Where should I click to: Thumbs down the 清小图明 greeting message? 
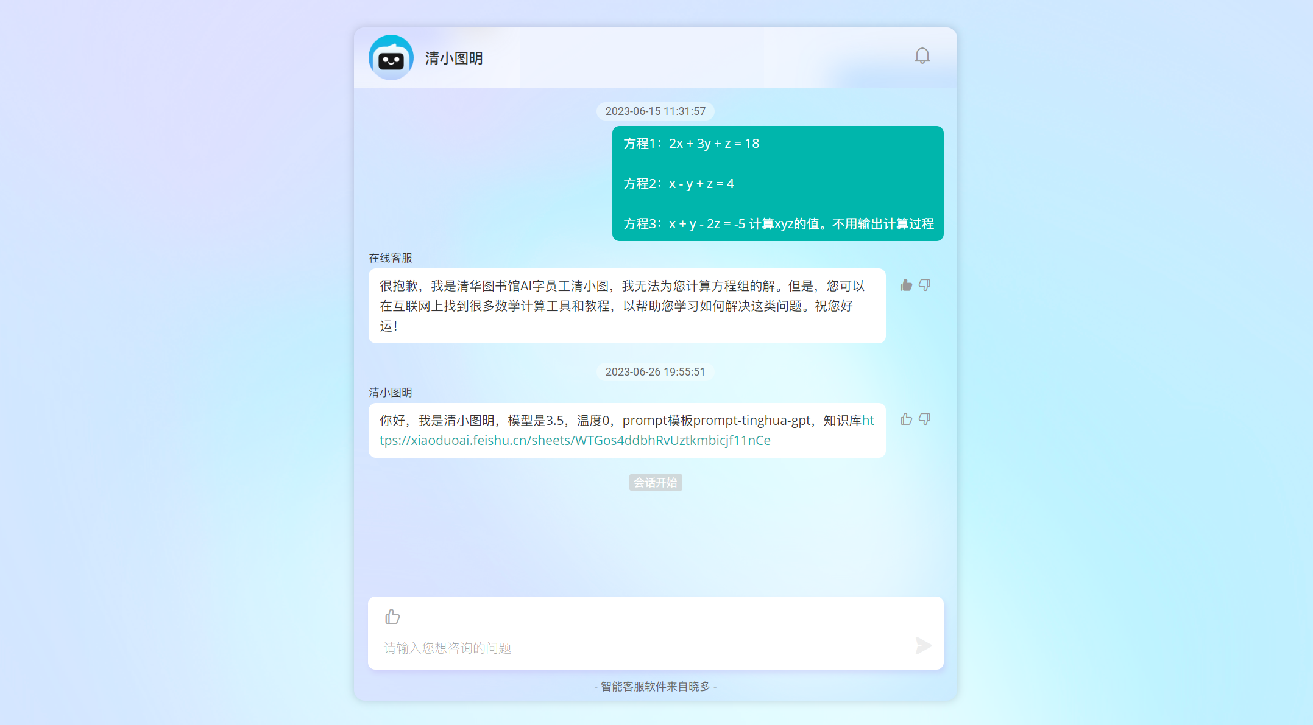[x=924, y=419]
